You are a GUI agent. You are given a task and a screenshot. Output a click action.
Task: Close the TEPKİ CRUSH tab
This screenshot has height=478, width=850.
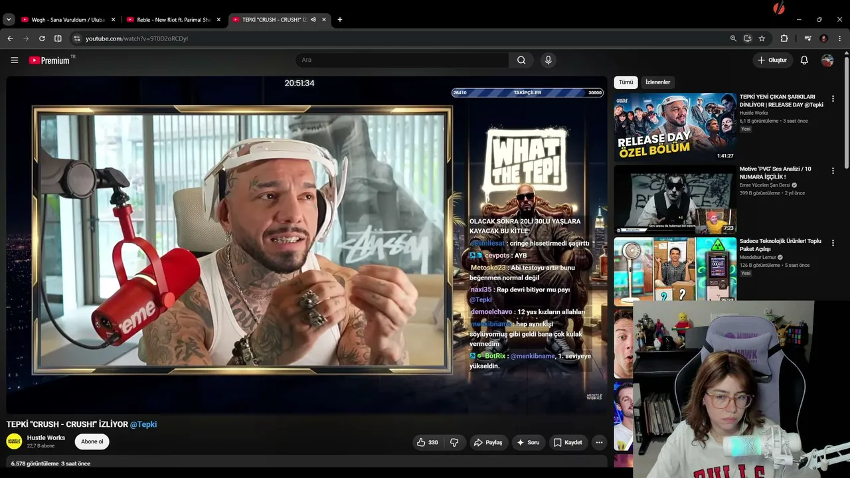click(x=324, y=20)
